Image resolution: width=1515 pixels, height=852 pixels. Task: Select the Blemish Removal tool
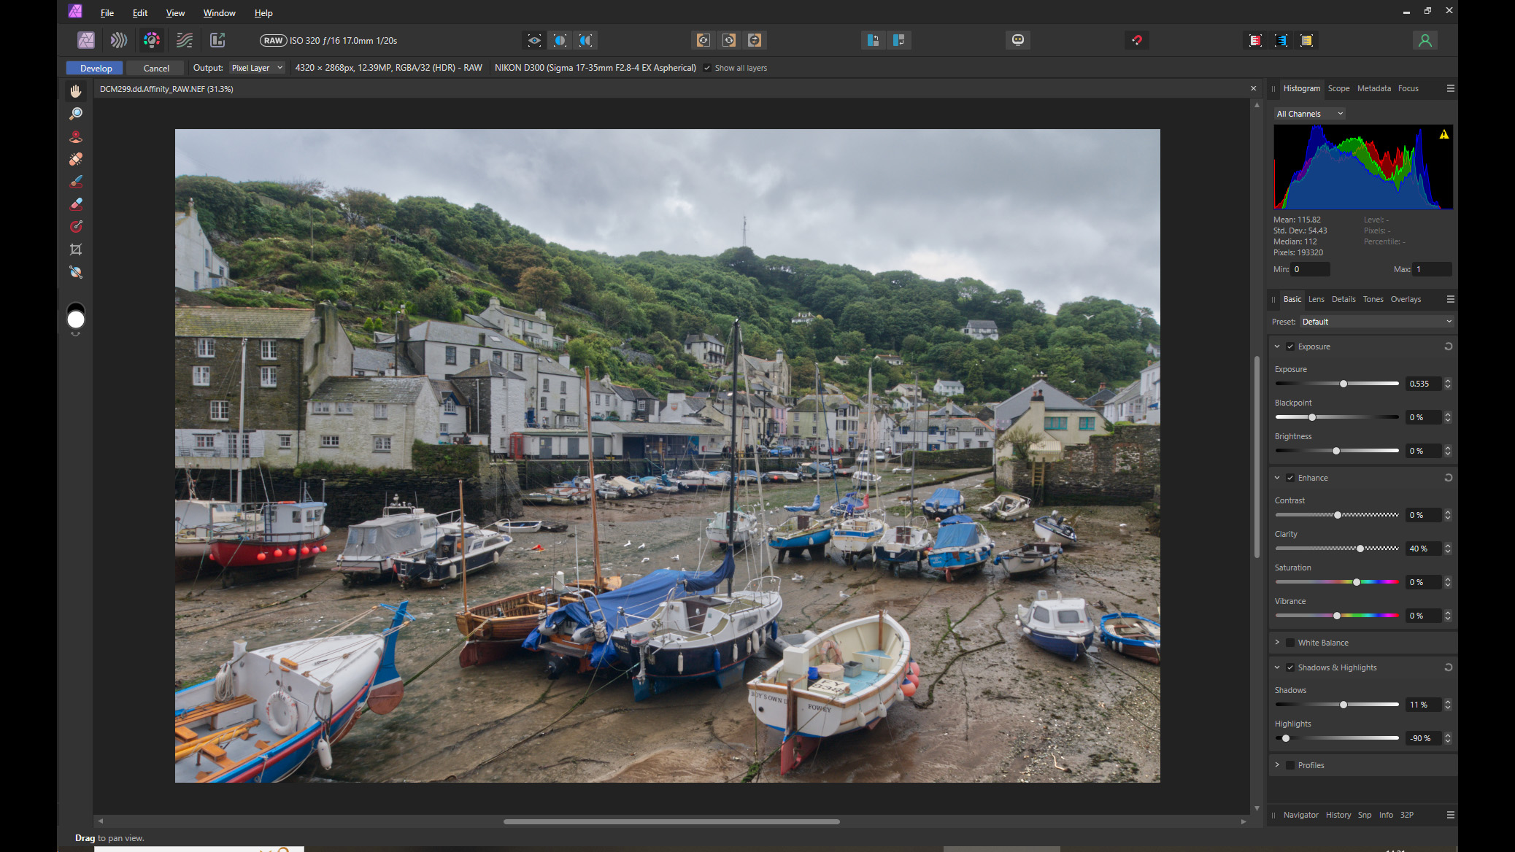tap(76, 159)
